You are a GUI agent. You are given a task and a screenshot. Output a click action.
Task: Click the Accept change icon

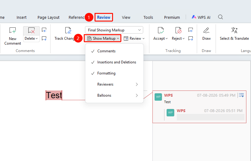pos(160,30)
